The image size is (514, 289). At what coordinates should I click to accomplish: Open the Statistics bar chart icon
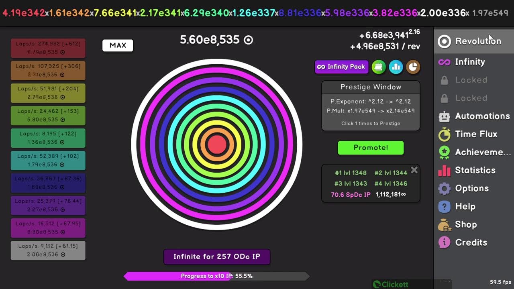tap(444, 171)
